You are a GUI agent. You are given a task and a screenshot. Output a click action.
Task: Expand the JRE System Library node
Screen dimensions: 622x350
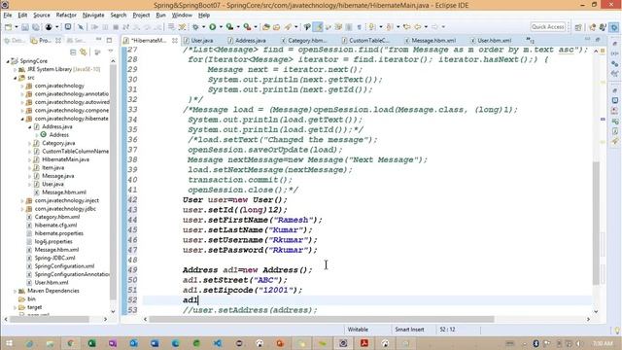click(x=16, y=69)
